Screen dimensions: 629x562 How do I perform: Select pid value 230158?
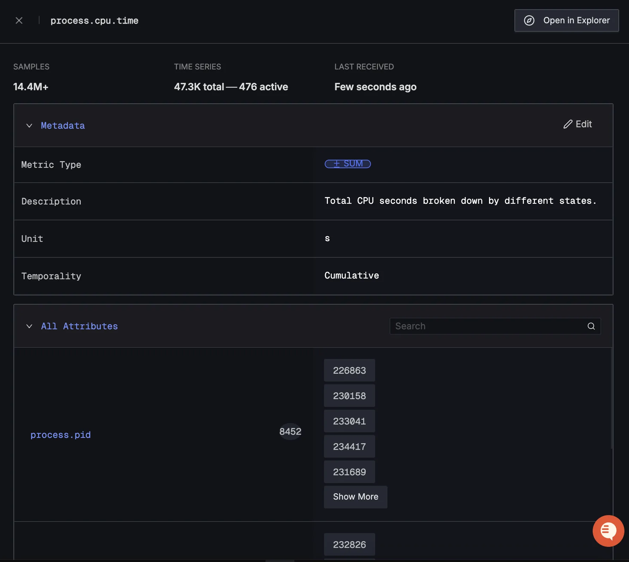coord(349,396)
